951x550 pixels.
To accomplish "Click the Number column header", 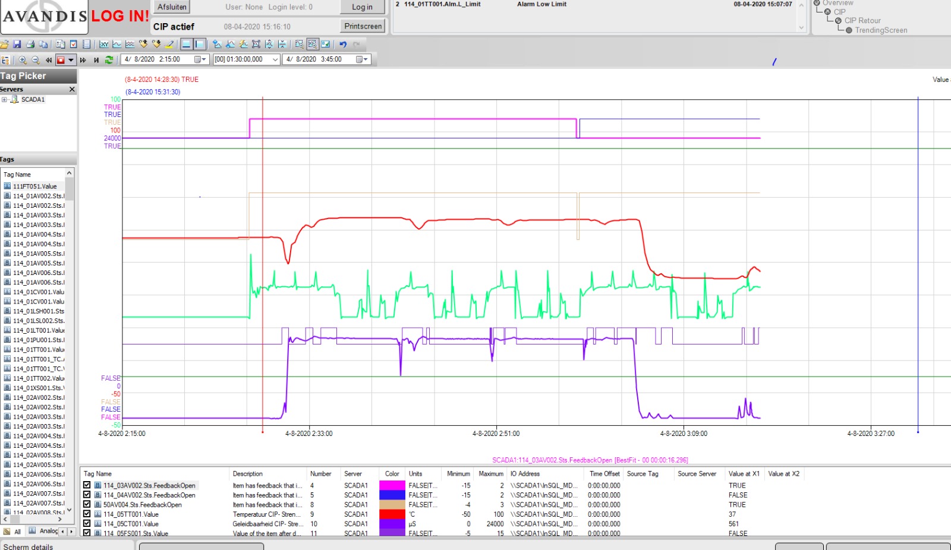I will (324, 474).
